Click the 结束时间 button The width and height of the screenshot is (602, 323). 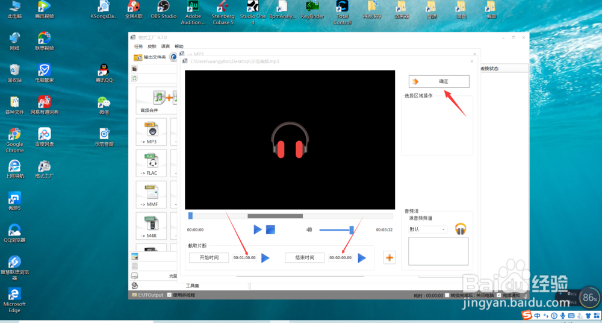(x=305, y=258)
